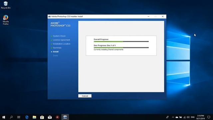The height and width of the screenshot is (120, 213).
Task: Open Task View on the taskbar
Action: pyautogui.click(x=19, y=117)
